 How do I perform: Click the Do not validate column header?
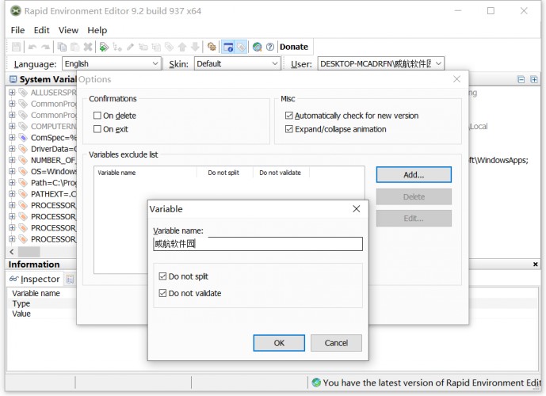click(280, 173)
